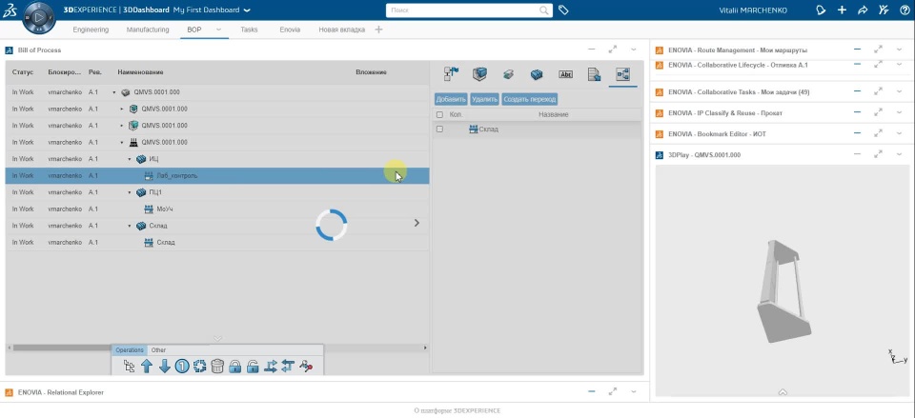915x418 pixels.
Task: Click the Share arrow icon in the top bar
Action: pyautogui.click(x=863, y=10)
